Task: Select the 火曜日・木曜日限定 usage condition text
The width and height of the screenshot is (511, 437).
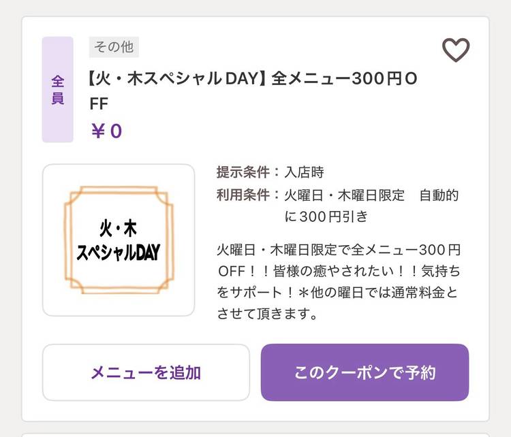Action: tap(345, 195)
